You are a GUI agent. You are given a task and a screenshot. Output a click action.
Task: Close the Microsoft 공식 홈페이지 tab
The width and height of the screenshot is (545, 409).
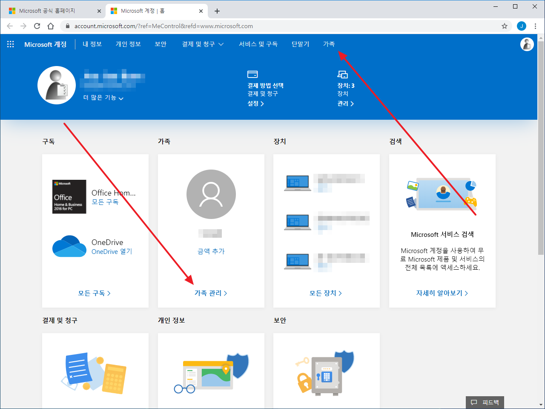(x=99, y=11)
